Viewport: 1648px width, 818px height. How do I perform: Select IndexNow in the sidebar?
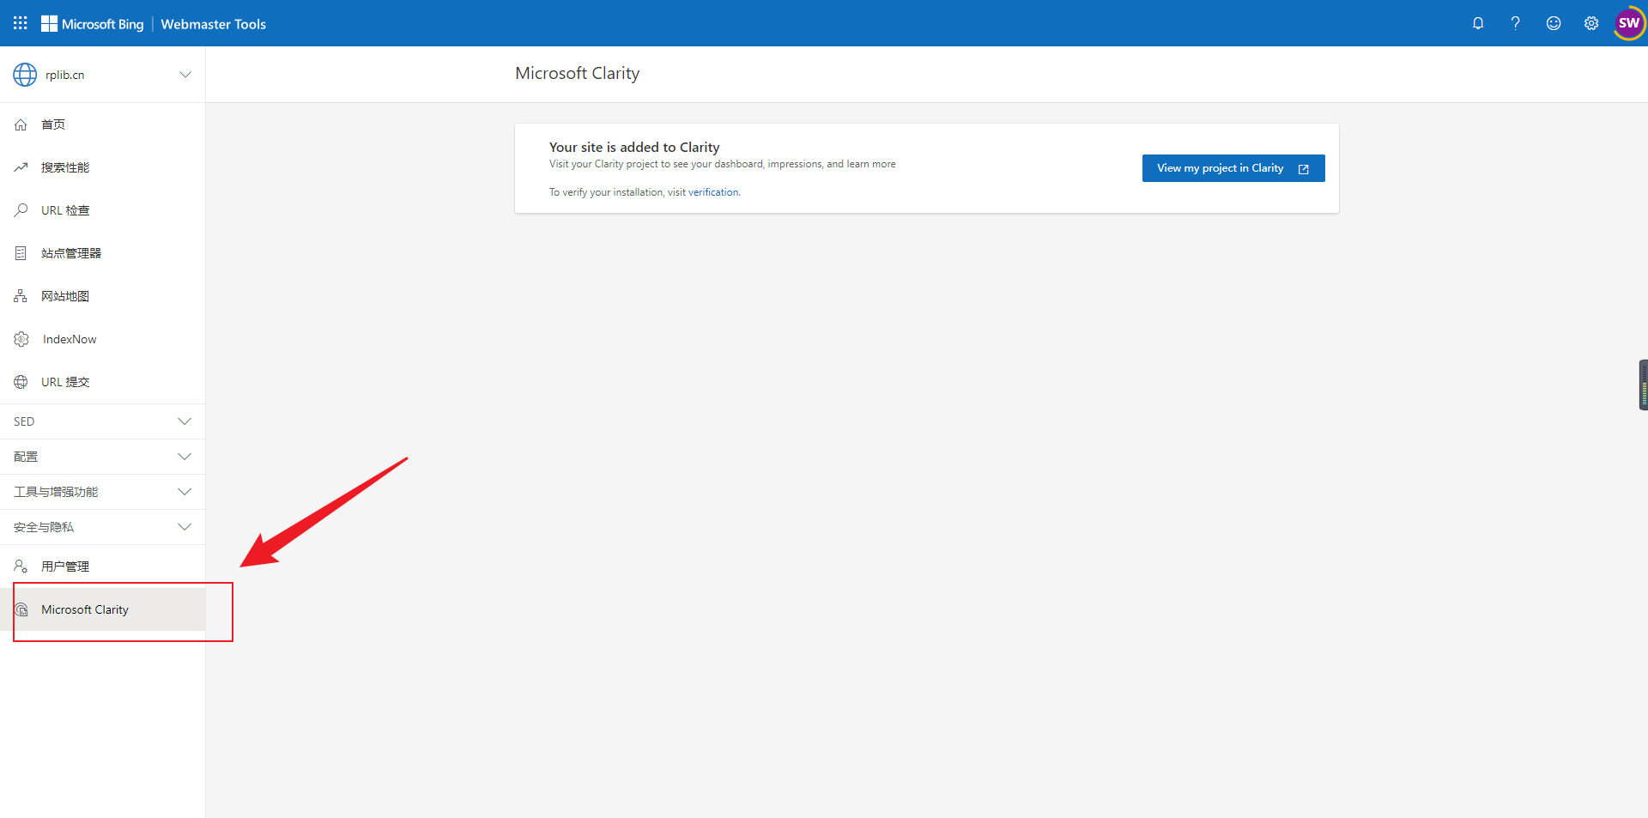(70, 339)
